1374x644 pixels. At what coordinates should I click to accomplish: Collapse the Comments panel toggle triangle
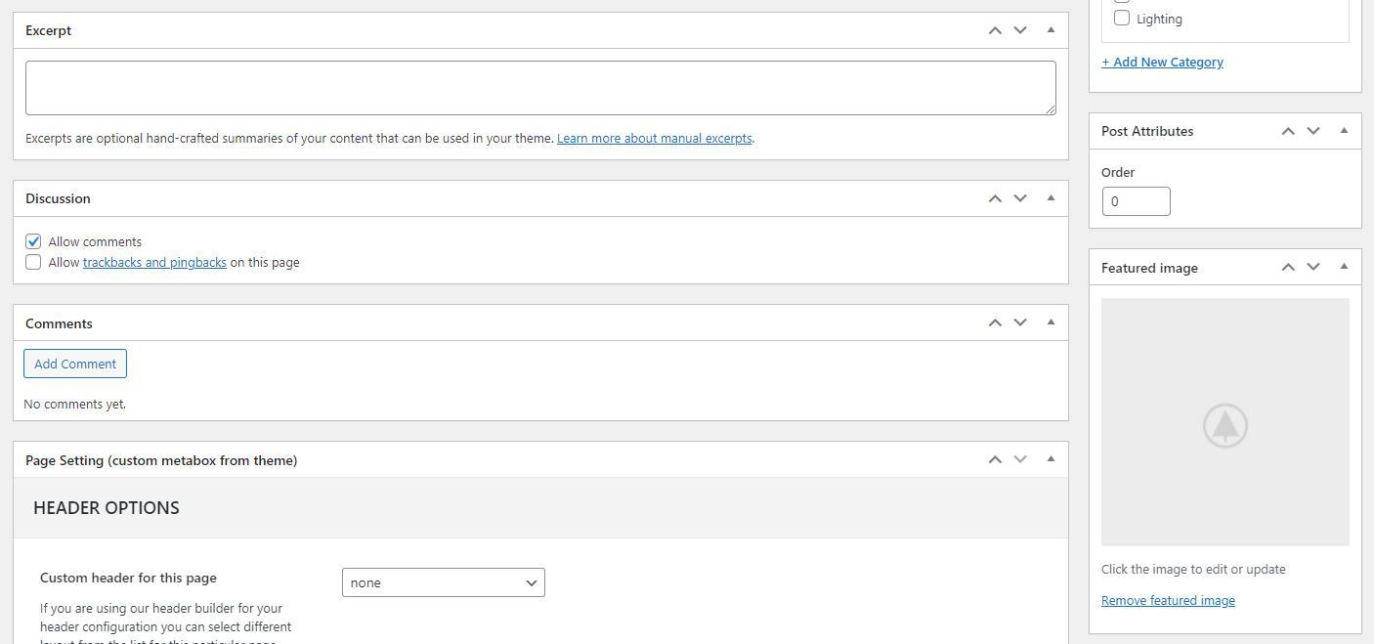click(1051, 323)
